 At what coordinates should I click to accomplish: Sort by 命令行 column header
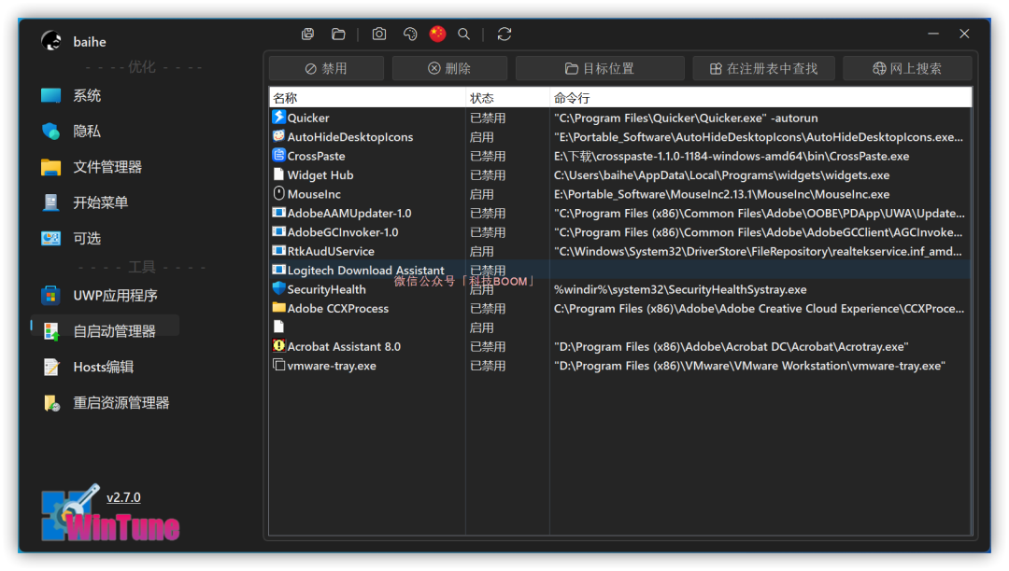click(x=760, y=98)
